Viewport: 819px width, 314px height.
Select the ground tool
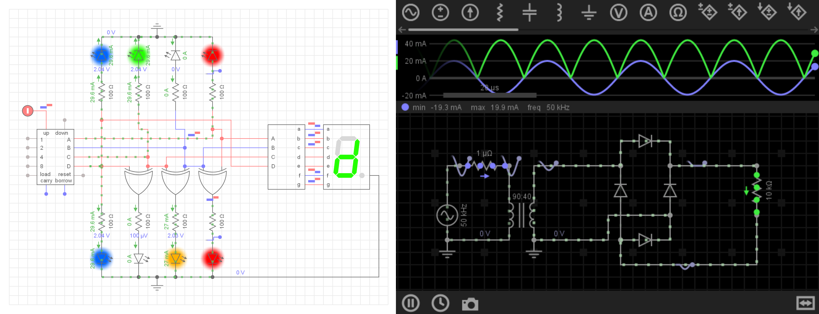pyautogui.click(x=590, y=13)
